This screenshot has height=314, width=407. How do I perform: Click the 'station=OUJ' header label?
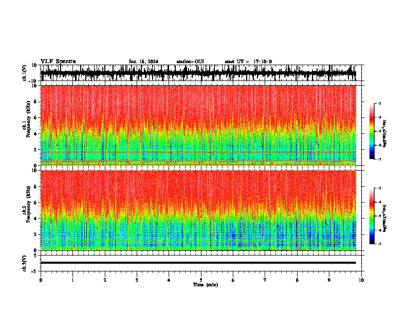pyautogui.click(x=190, y=62)
